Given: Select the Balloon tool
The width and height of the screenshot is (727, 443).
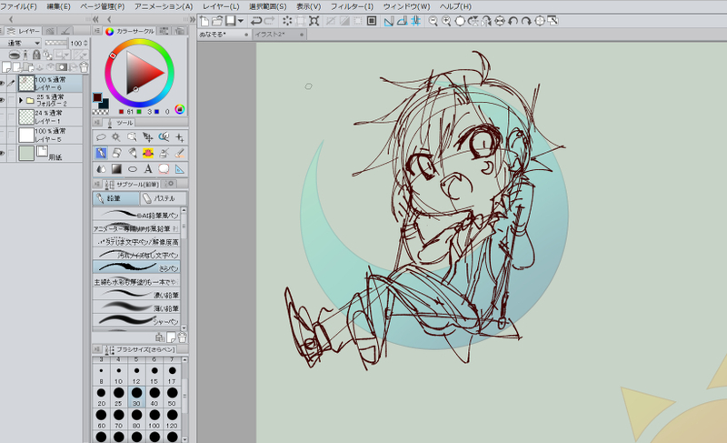Looking at the screenshot, I should tap(164, 169).
